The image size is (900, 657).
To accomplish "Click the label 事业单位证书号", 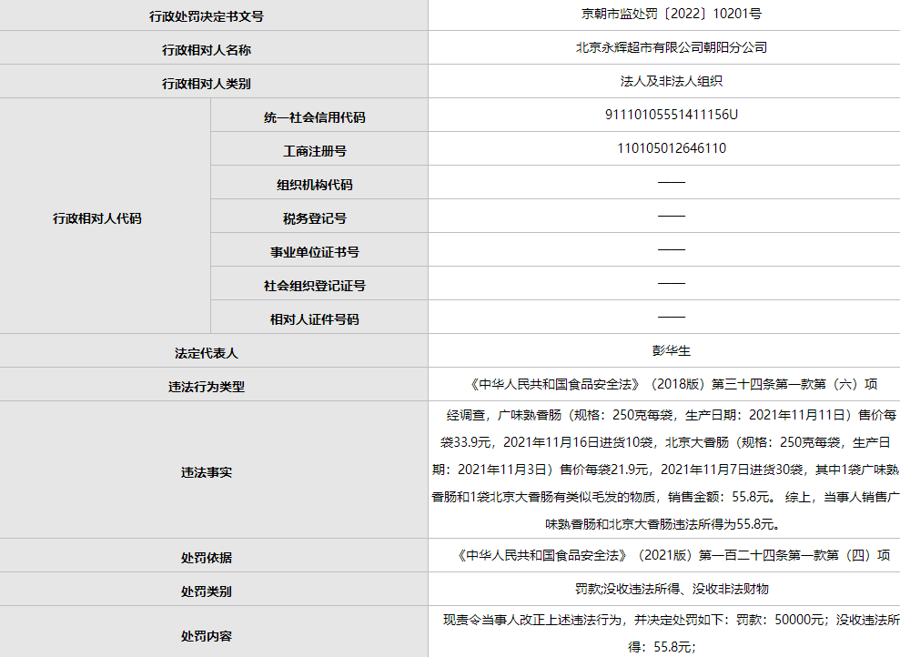I will pos(315,252).
